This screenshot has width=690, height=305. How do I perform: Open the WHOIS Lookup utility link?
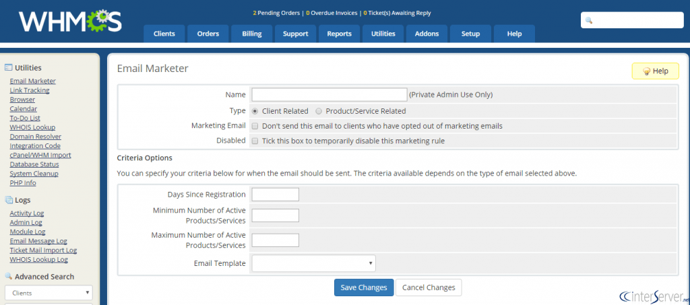click(x=32, y=127)
